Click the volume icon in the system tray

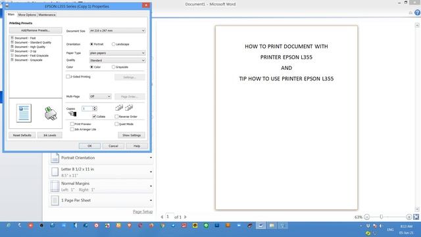(381, 226)
